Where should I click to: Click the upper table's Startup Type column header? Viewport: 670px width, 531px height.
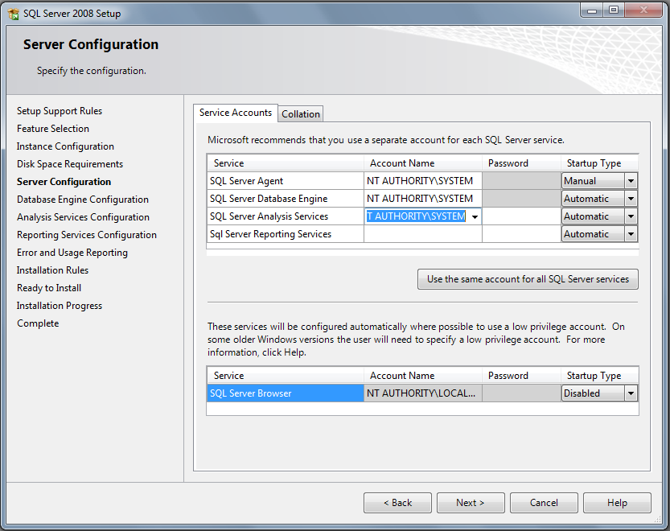599,163
